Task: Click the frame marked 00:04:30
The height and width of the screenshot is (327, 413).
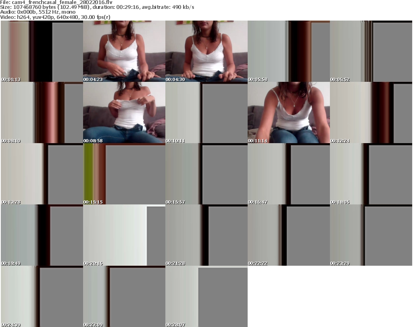Action: click(206, 51)
